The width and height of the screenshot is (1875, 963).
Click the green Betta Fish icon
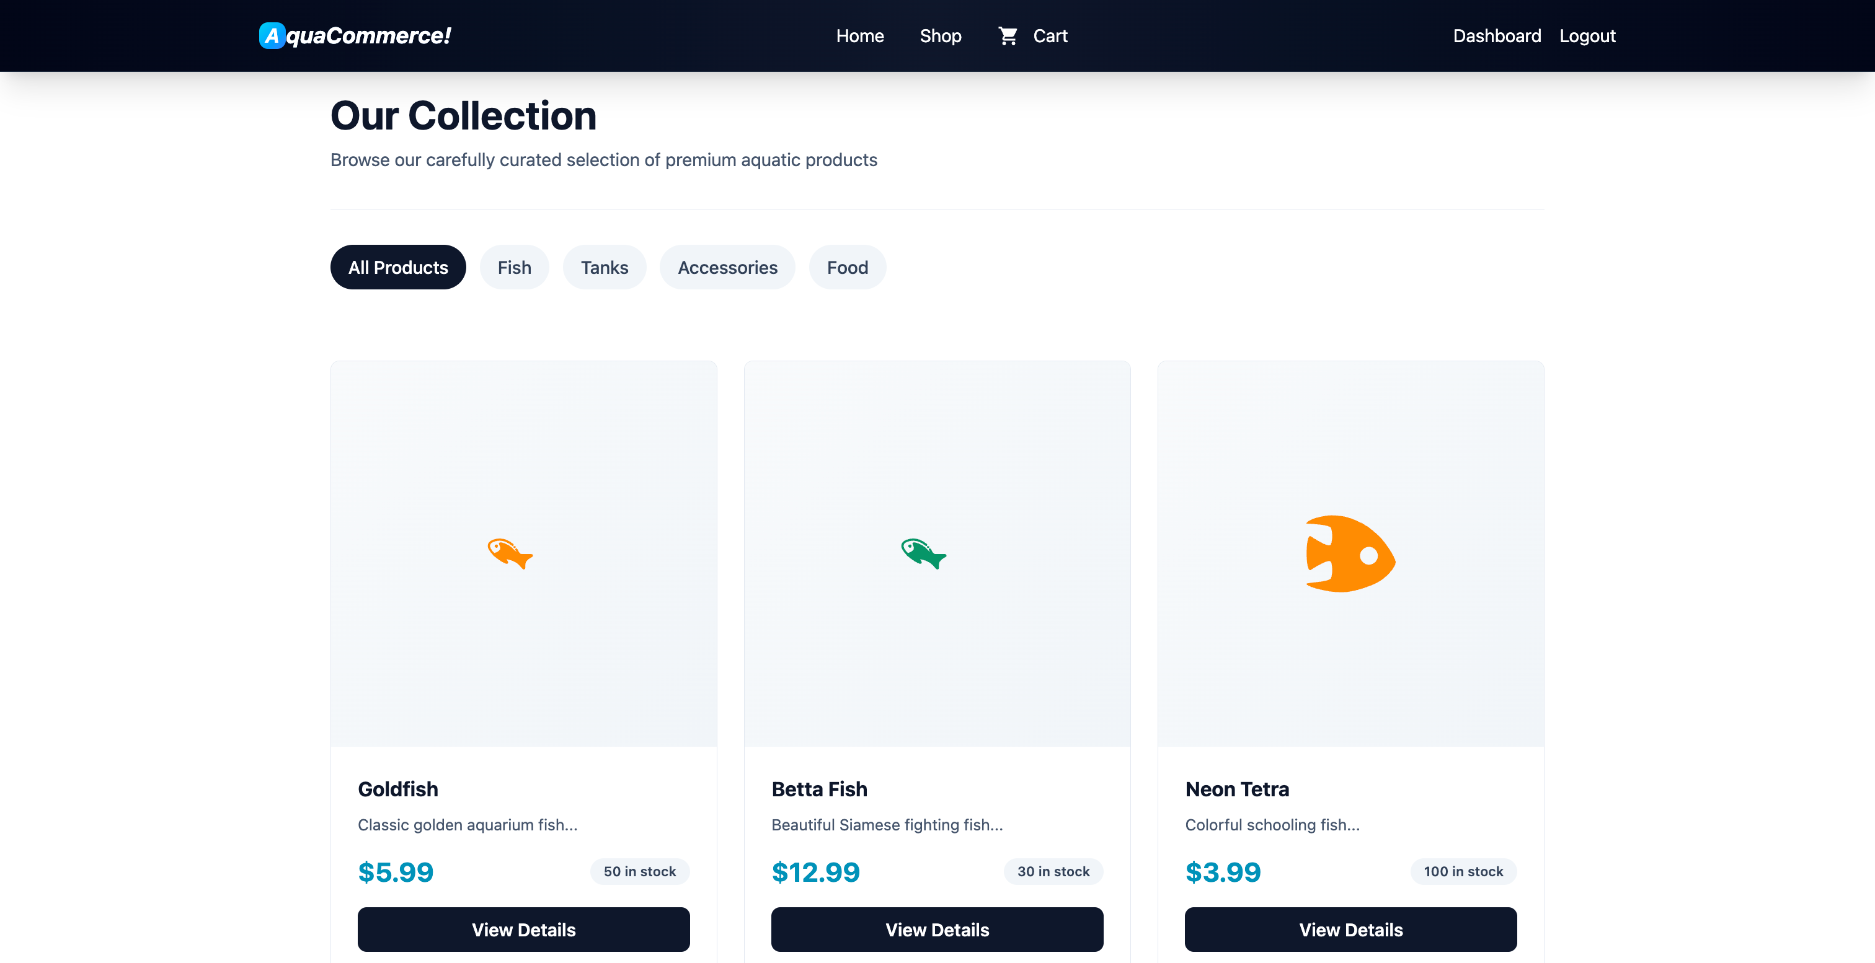click(923, 553)
